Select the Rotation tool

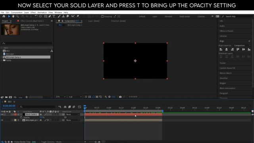pyautogui.click(x=36, y=16)
